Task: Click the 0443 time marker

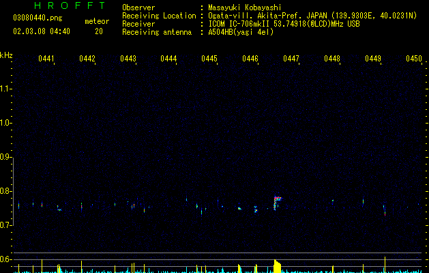Action: point(128,59)
